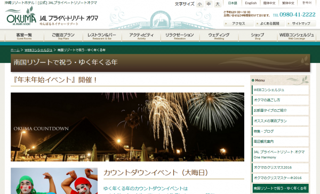The image size is (320, 194).
Task: Open 周辺観光案内 sidebar item
Action: (x=280, y=141)
